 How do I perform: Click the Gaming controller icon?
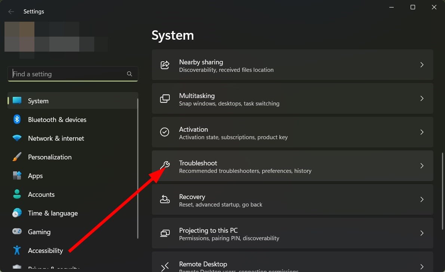[17, 232]
